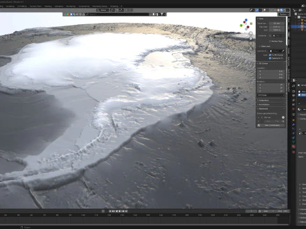Image resolution: width=306 pixels, height=229 pixels.
Task: Click 3D Cursor Location X field
Action: pos(271,71)
